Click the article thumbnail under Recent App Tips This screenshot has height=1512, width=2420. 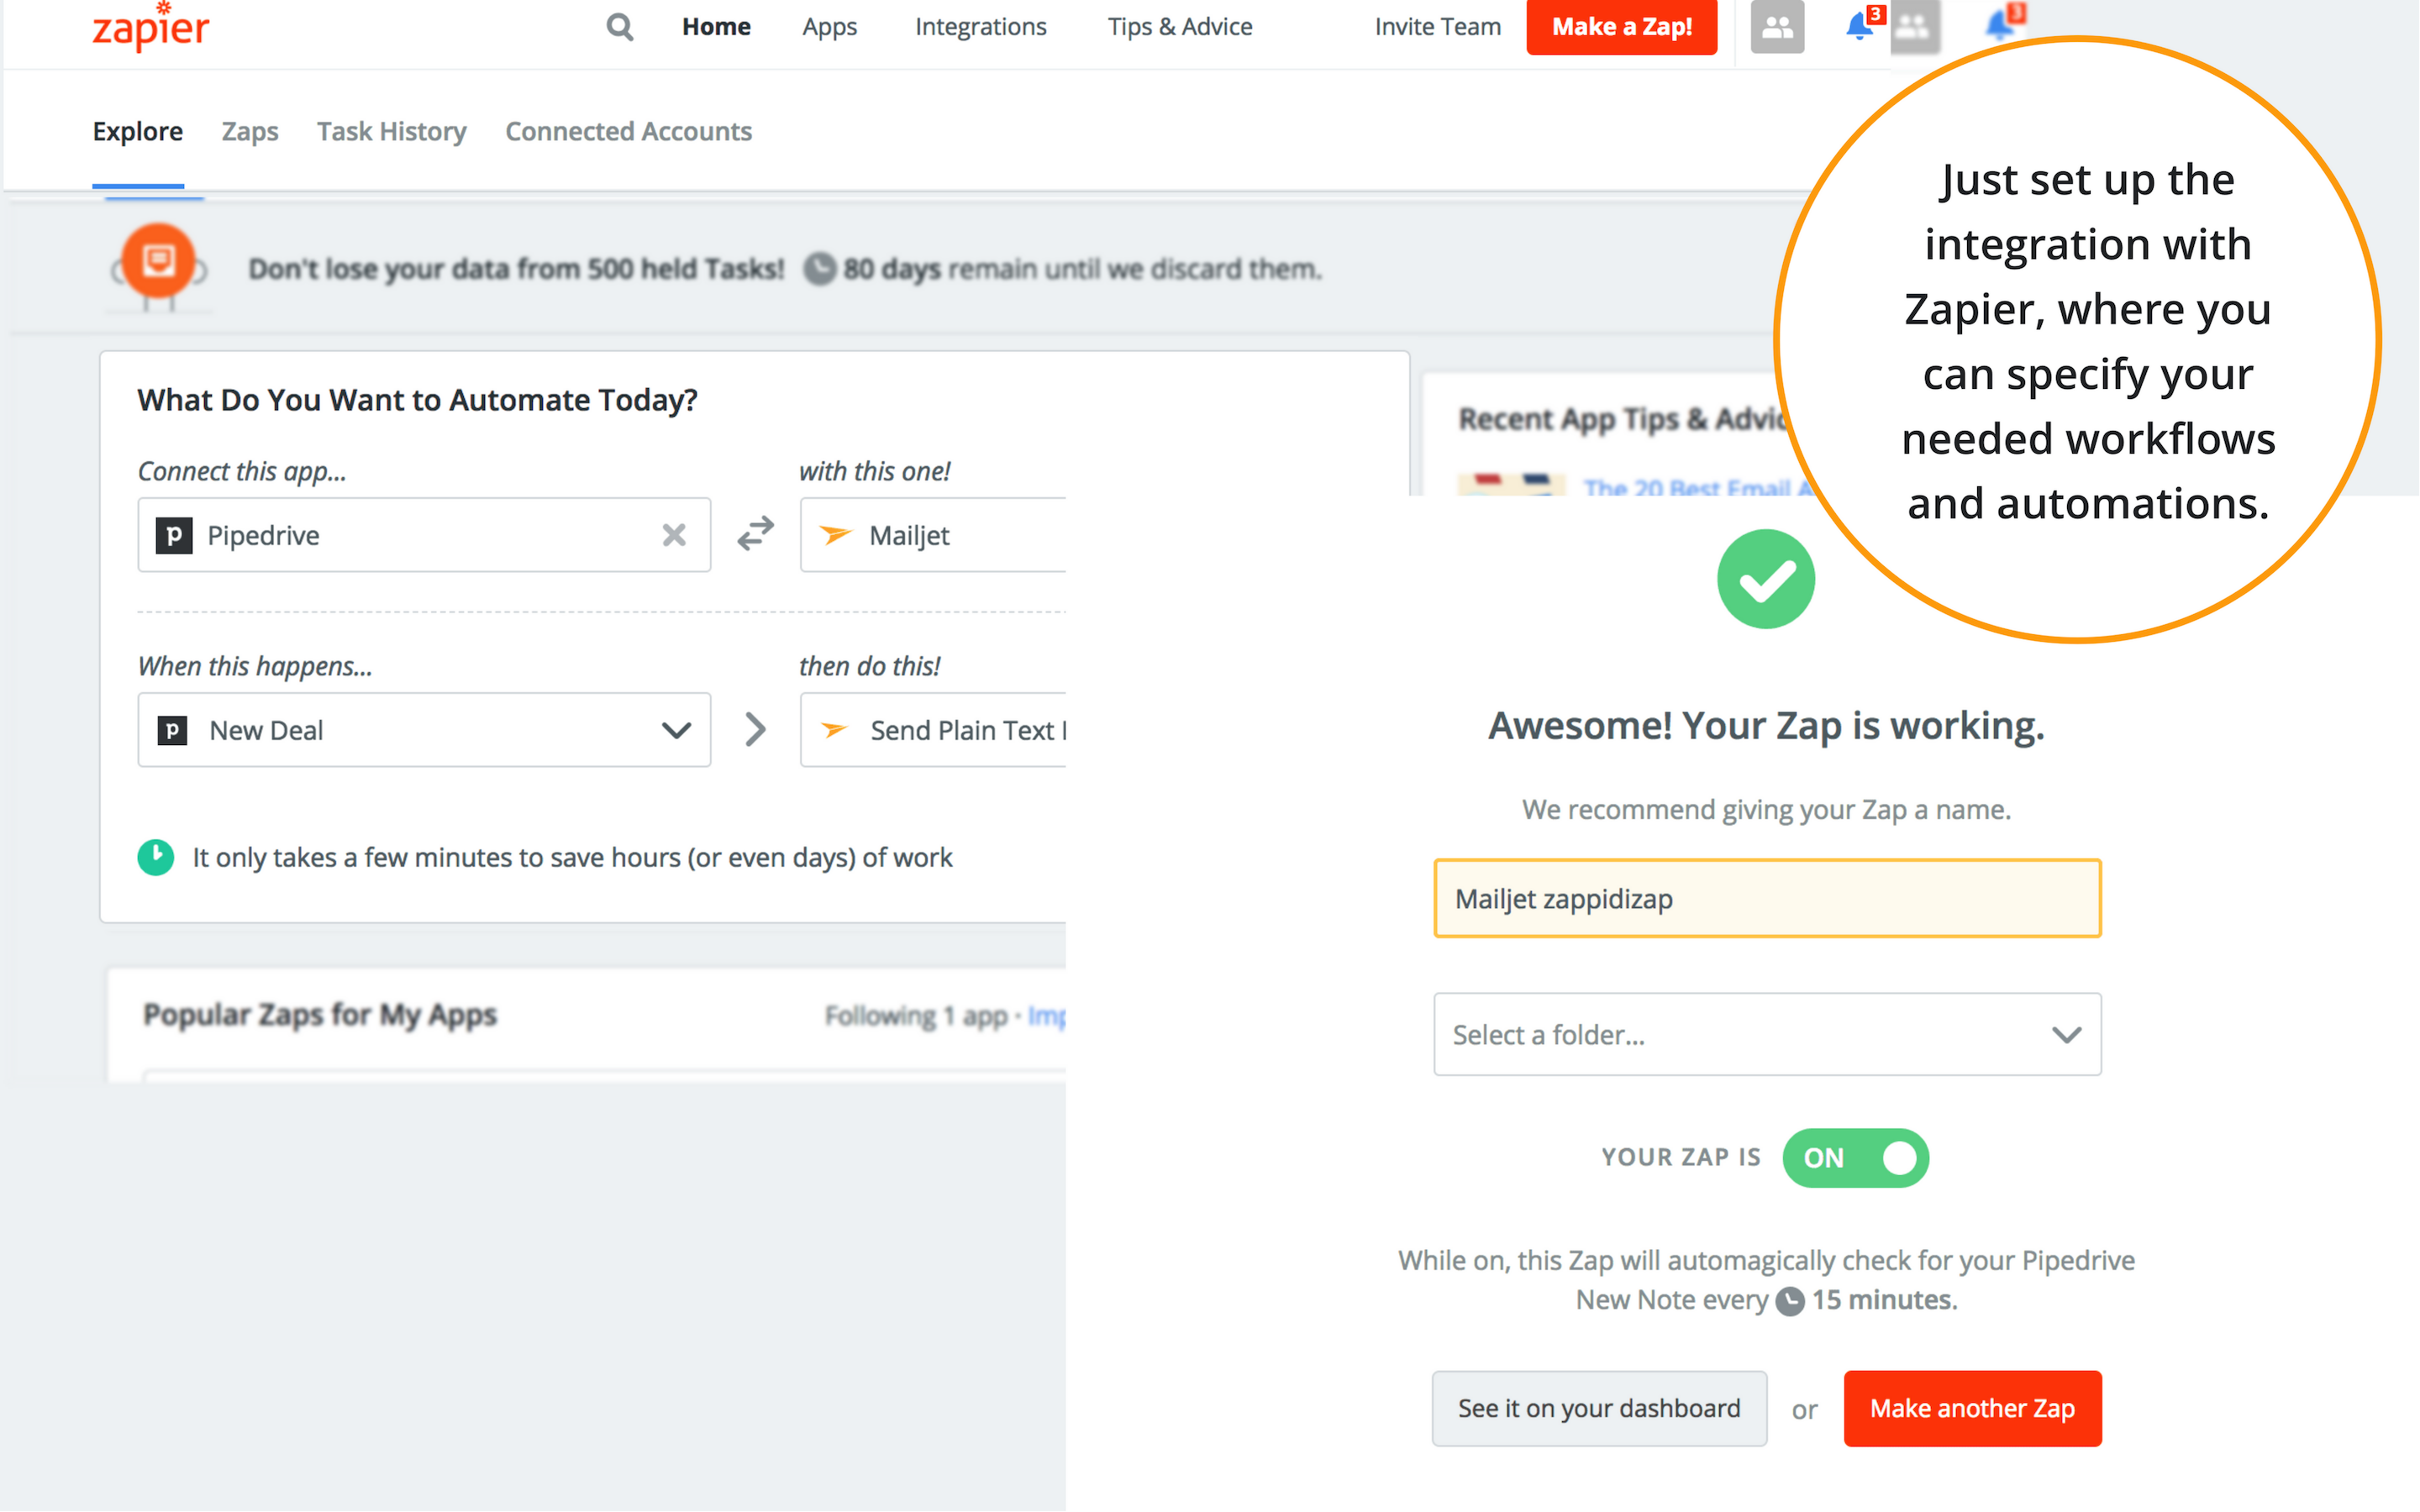coord(1511,485)
